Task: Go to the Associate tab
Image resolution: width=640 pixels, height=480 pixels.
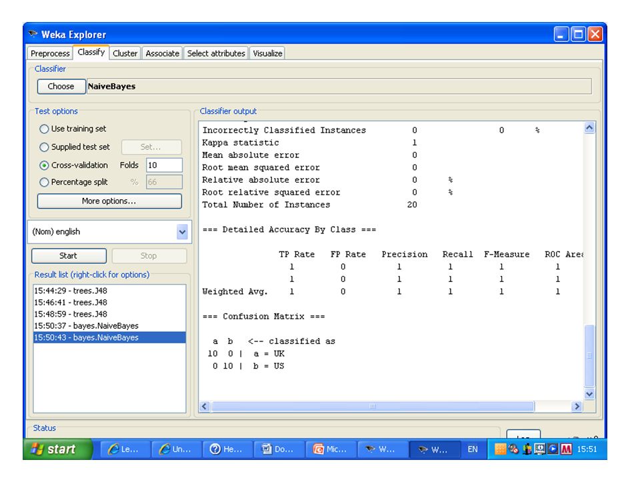Action: click(x=163, y=53)
